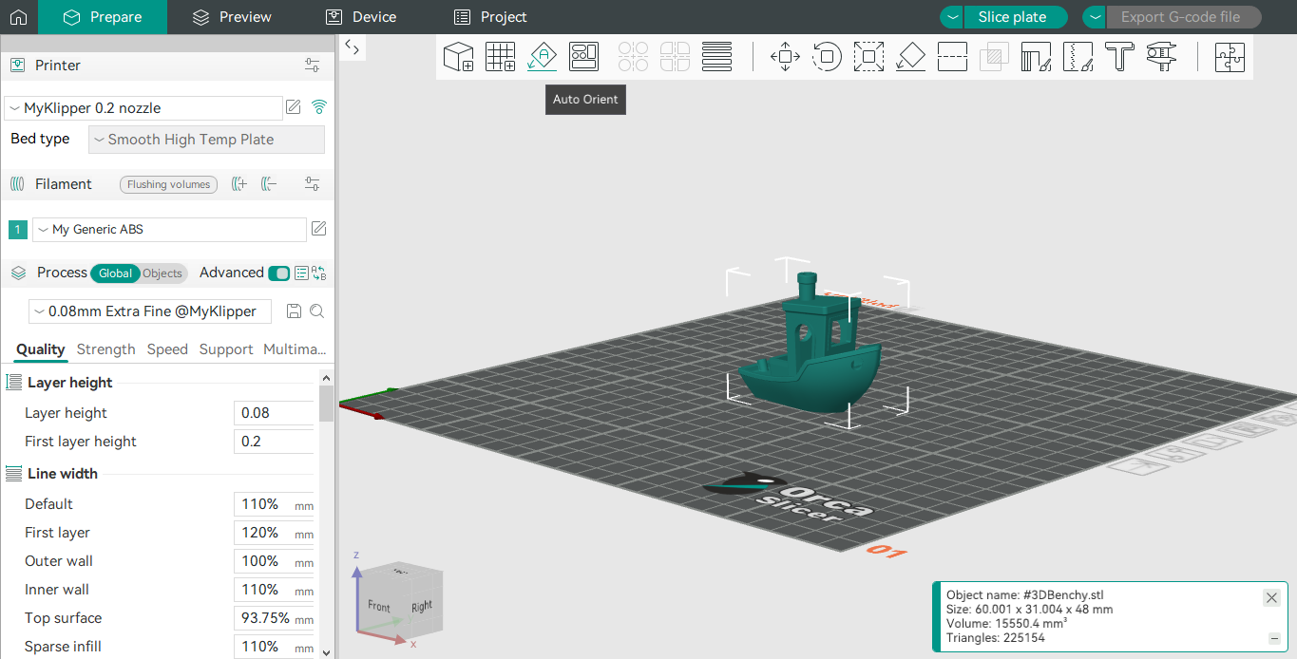Viewport: 1297px width, 659px height.
Task: Close the object info panel
Action: click(x=1271, y=597)
